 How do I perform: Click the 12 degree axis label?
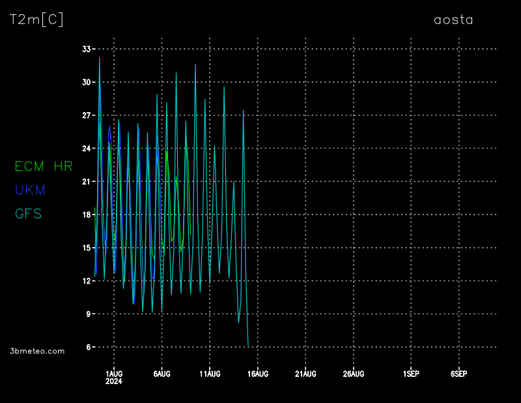pos(86,281)
